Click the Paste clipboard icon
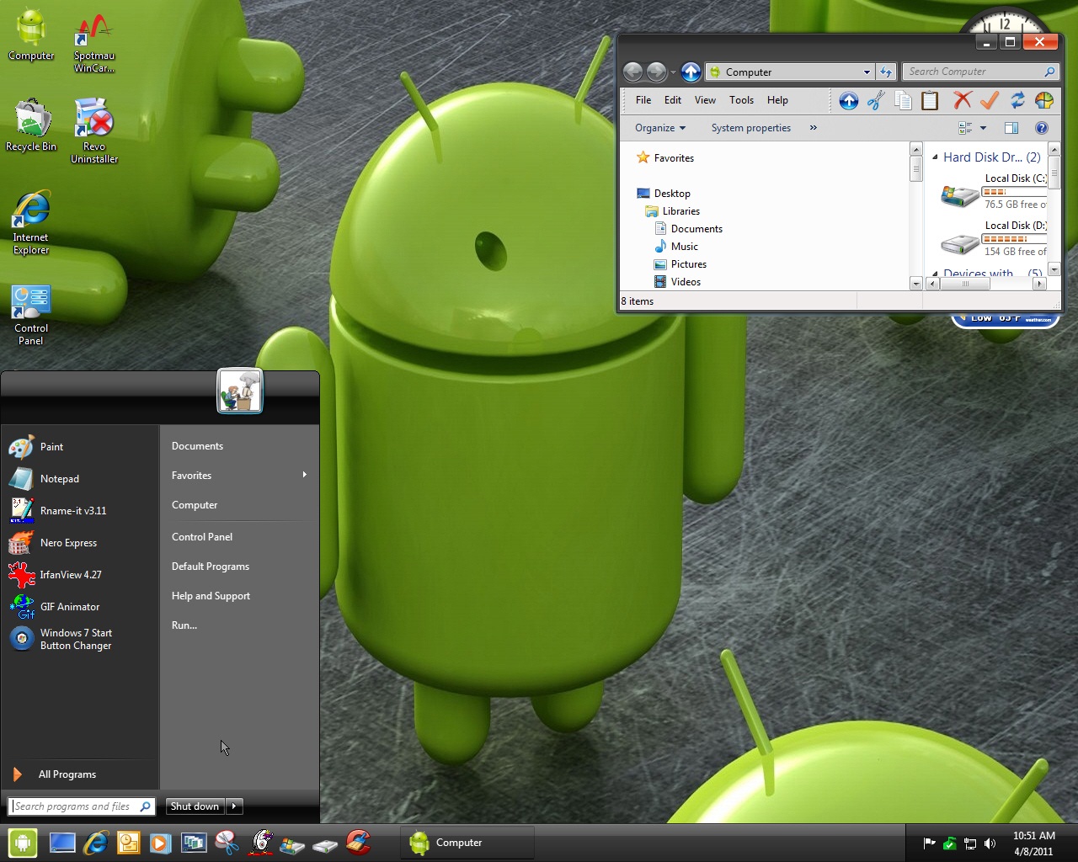 [x=930, y=100]
